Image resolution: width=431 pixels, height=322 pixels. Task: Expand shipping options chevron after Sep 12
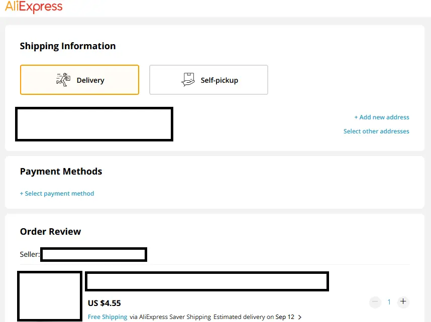(x=300, y=317)
